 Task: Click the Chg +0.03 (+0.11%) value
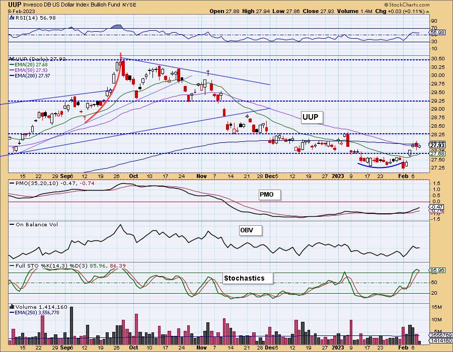pyautogui.click(x=400, y=11)
